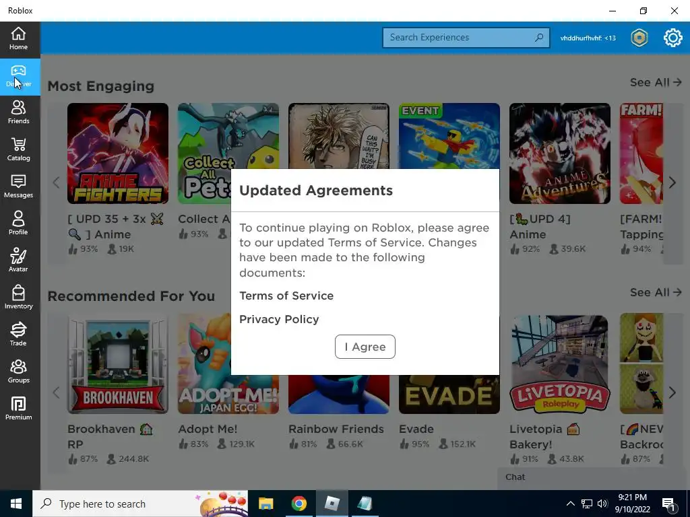This screenshot has width=690, height=517.
Task: Open File Explorer from taskbar
Action: coord(265,504)
